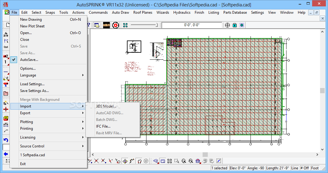Open the Hydraulics menu

point(182,12)
